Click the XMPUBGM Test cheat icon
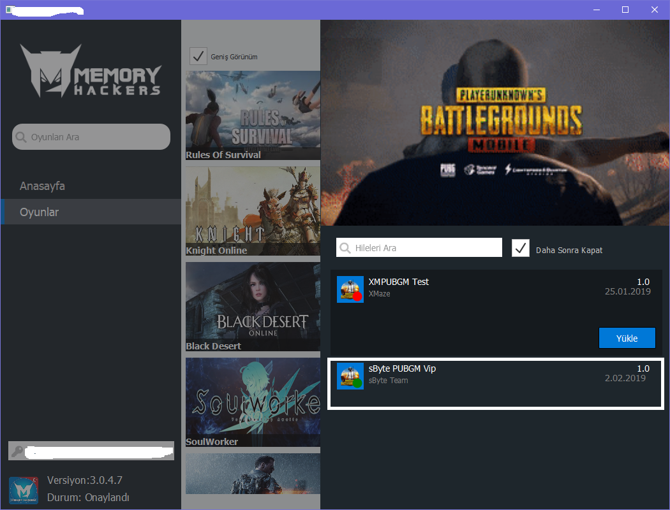 coord(350,289)
